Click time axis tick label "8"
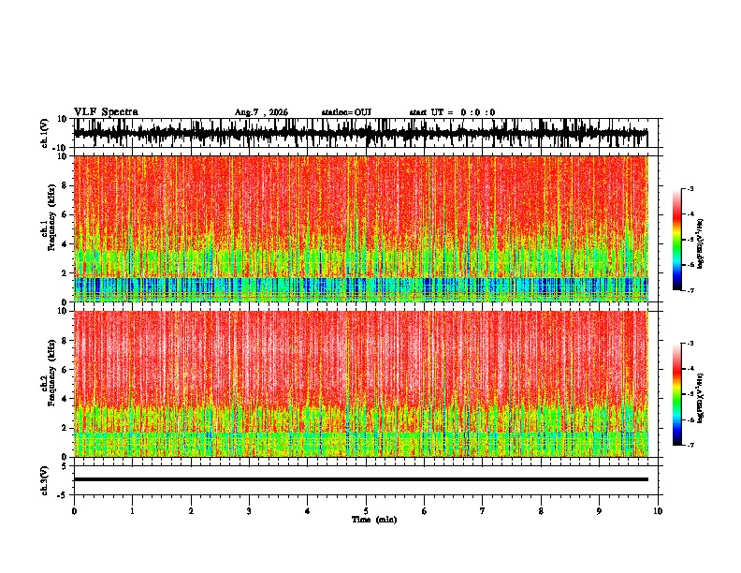Screen dimensions: 741x573 [x=541, y=511]
